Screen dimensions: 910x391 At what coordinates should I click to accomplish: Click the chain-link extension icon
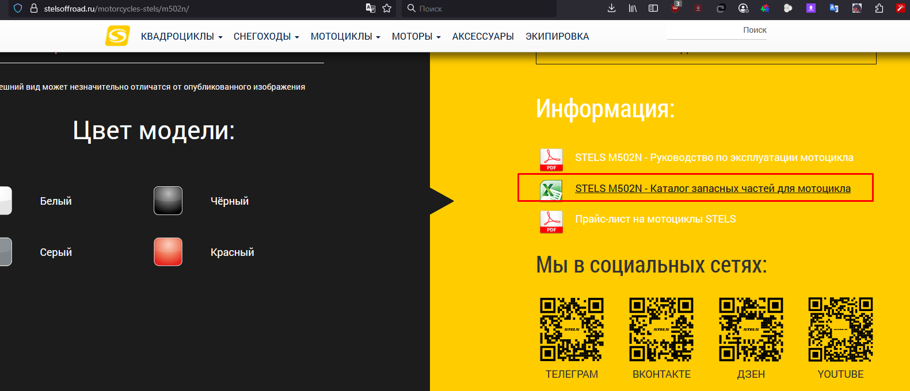[721, 8]
